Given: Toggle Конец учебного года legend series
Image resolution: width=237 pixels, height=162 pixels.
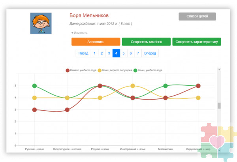Looking at the screenshot, I should click(x=148, y=70).
